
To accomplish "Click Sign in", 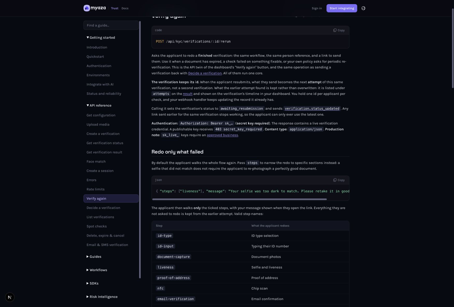I will (317, 8).
